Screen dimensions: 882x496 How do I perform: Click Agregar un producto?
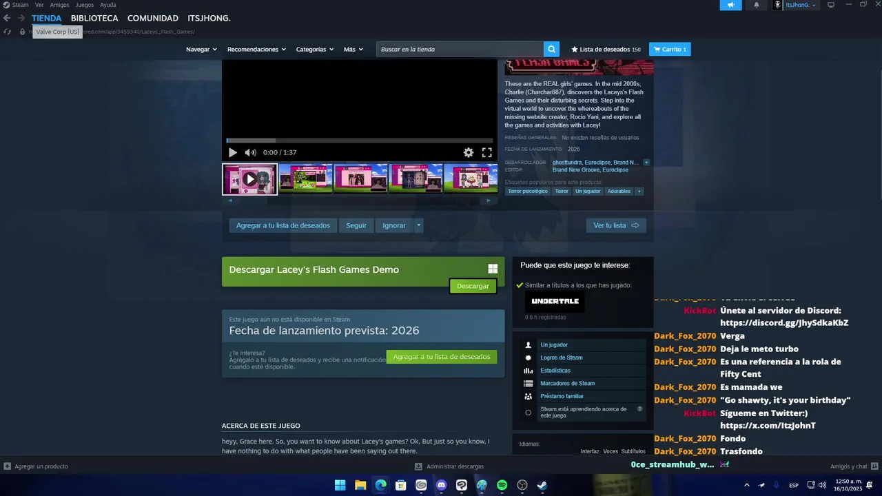tap(36, 466)
